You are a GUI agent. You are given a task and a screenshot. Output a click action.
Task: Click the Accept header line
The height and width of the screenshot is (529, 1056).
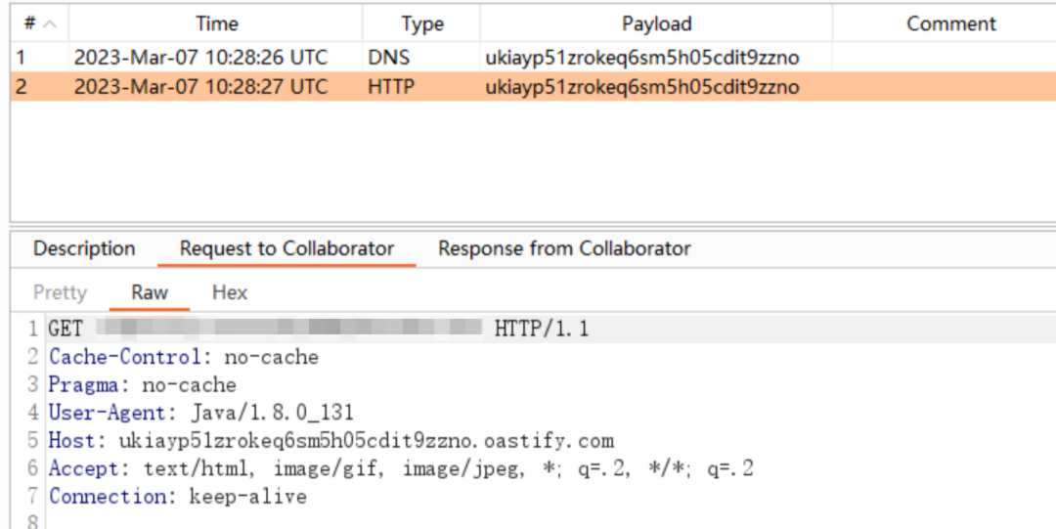point(401,468)
